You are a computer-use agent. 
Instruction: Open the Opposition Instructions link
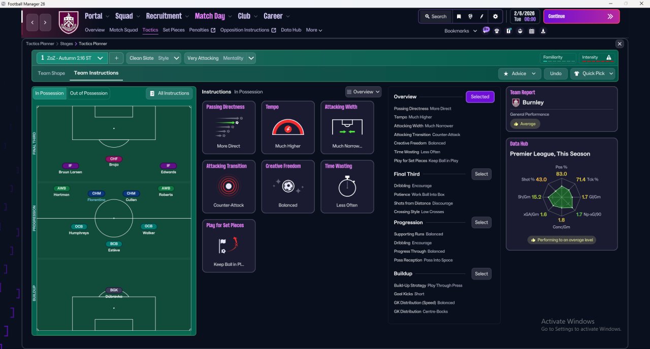point(248,30)
